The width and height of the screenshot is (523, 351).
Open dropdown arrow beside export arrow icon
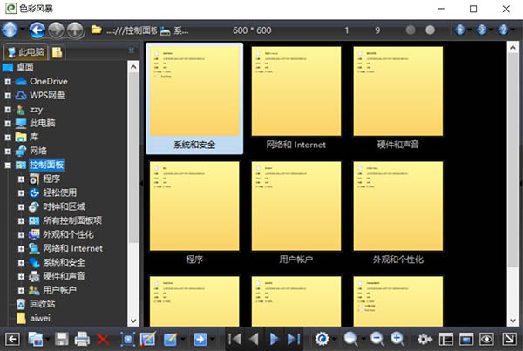point(213,340)
